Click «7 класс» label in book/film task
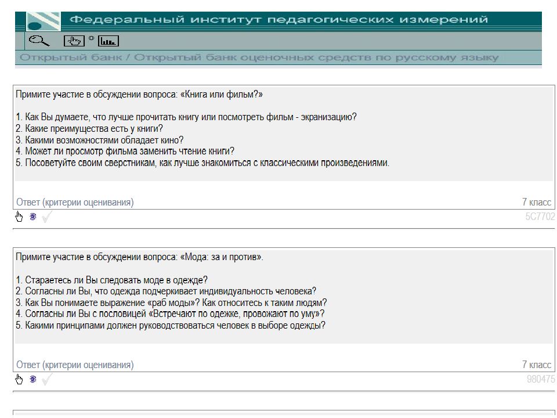The height and width of the screenshot is (418, 557). pyautogui.click(x=536, y=202)
